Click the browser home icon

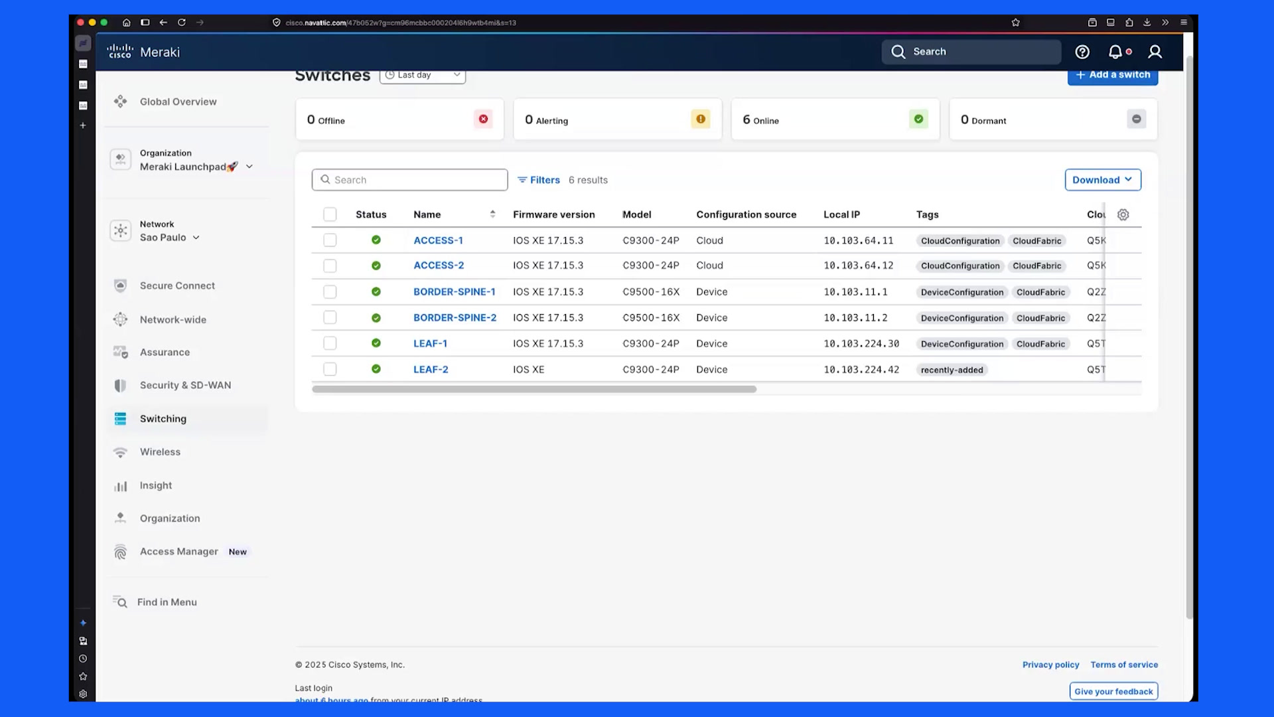pos(126,23)
